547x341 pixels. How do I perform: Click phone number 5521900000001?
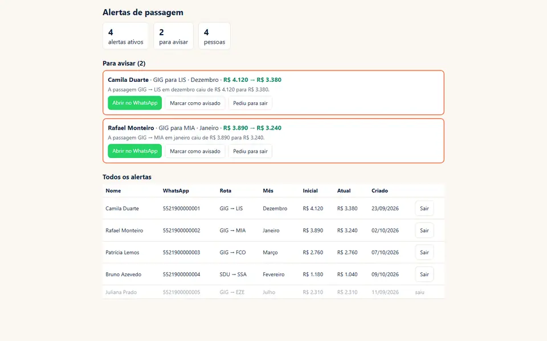[x=181, y=209]
